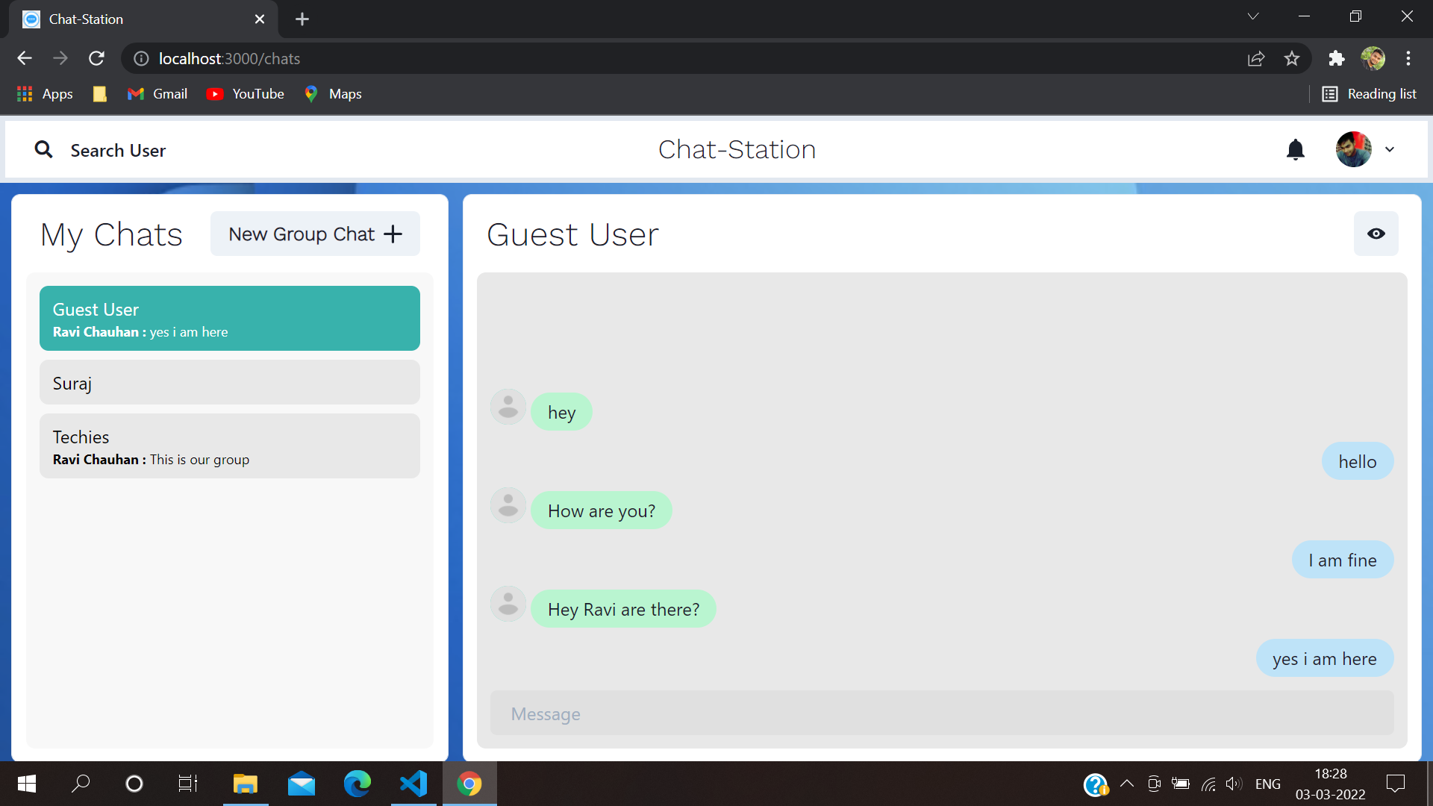Open the share icon in address bar

pyautogui.click(x=1257, y=58)
